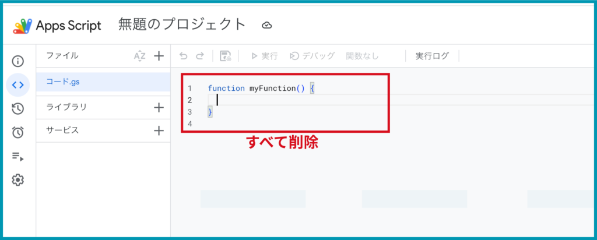Select the コード.gs file
The height and width of the screenshot is (240, 597).
(x=103, y=82)
